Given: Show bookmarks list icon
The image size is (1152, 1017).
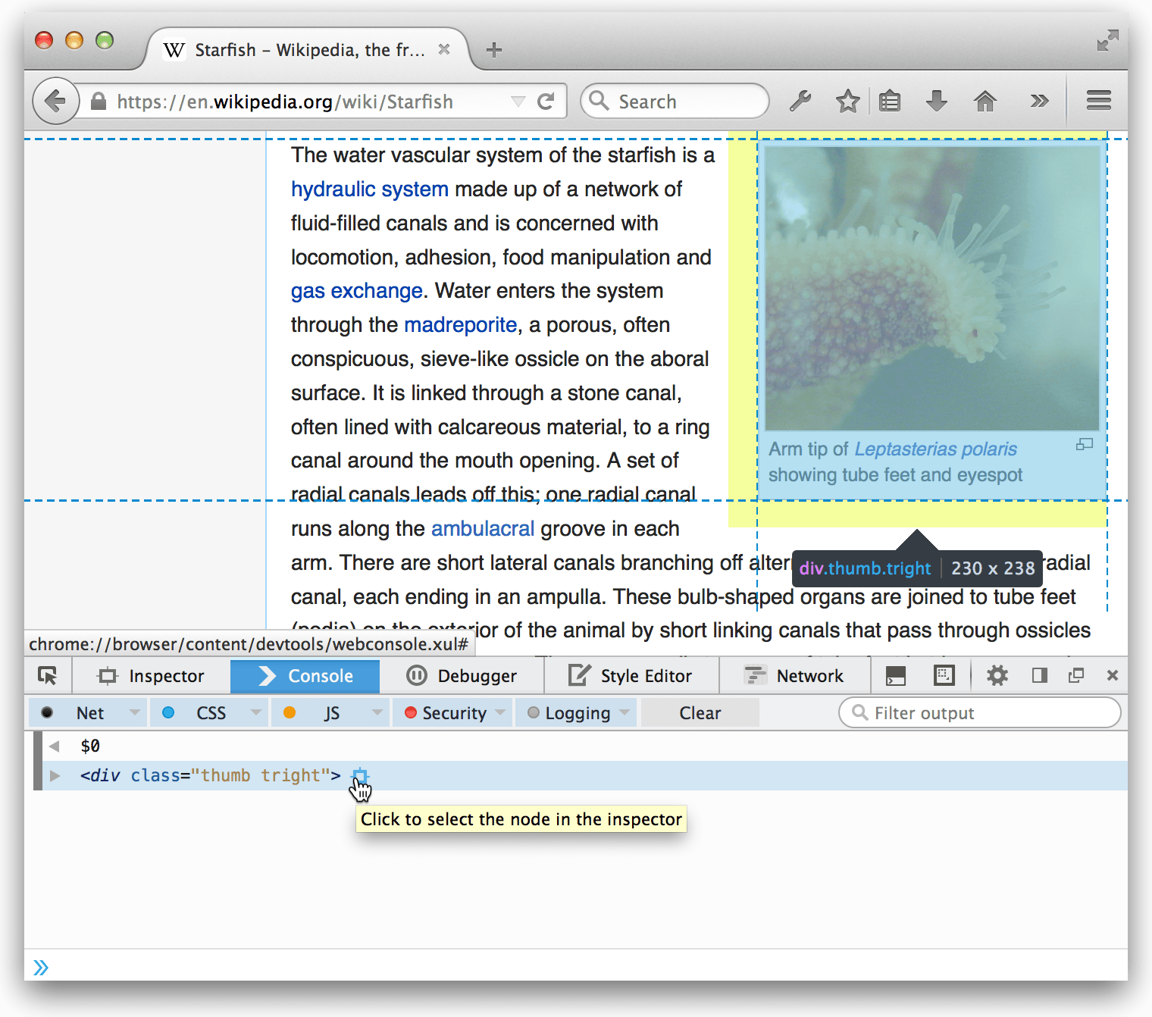Looking at the screenshot, I should pos(890,101).
